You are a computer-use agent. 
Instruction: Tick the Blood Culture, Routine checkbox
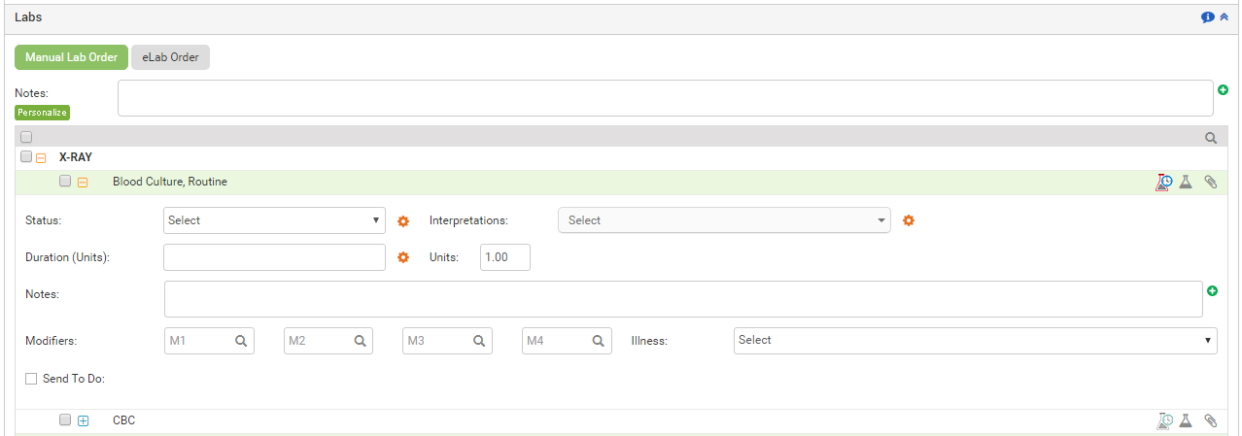65,182
